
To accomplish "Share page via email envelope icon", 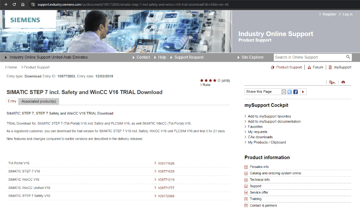I will 284,92.
